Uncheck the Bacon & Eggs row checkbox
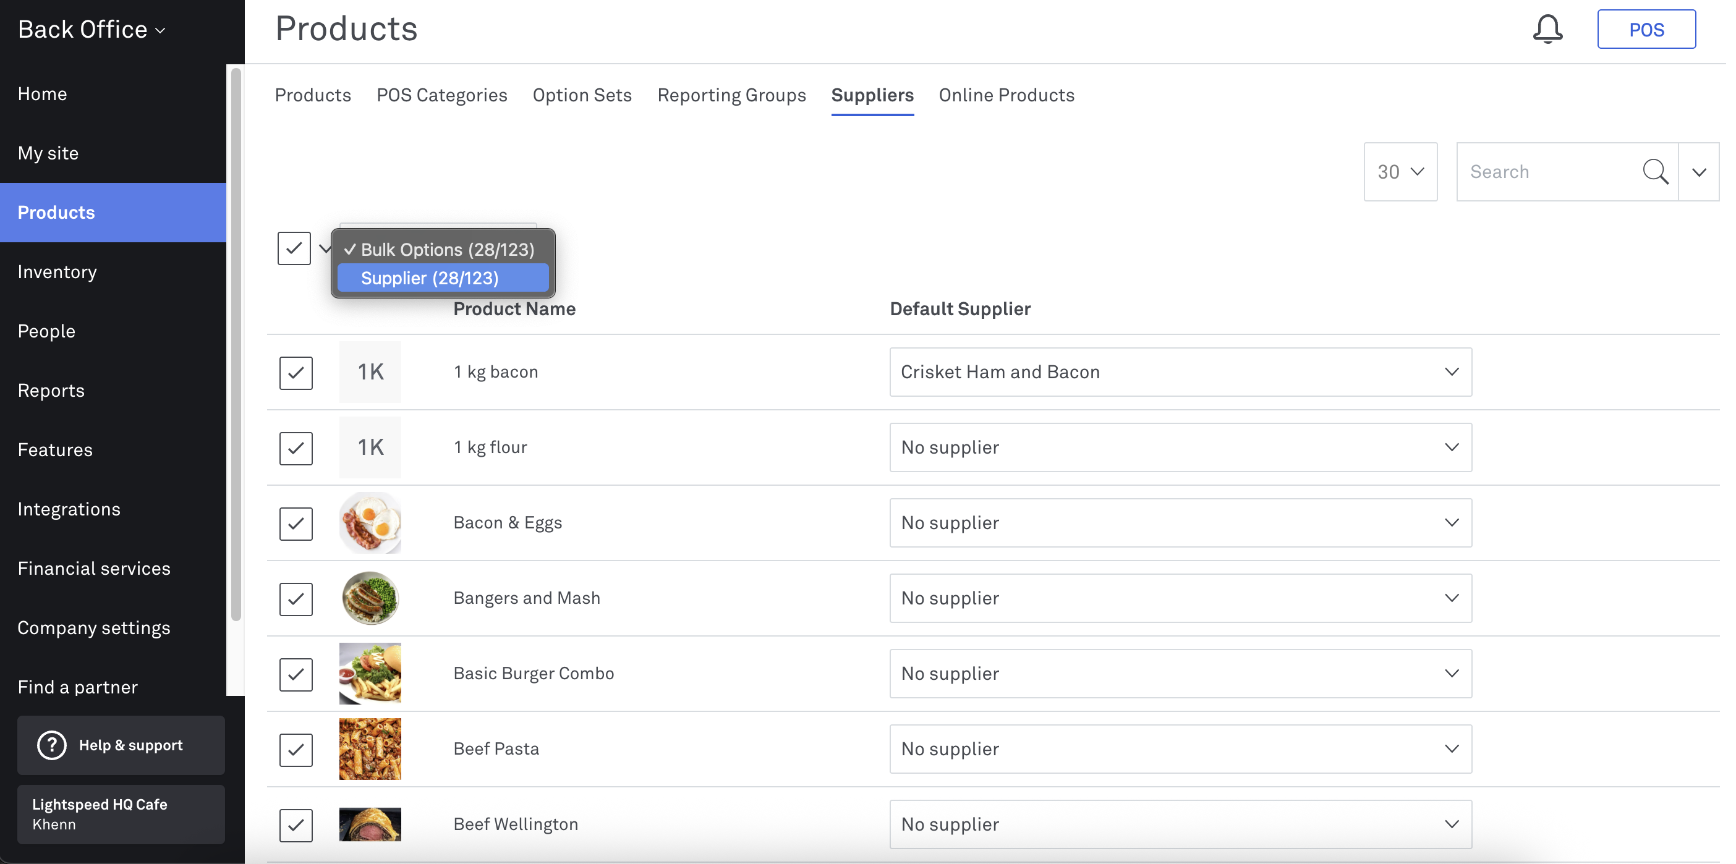Screen dimensions: 1736x864 point(296,523)
